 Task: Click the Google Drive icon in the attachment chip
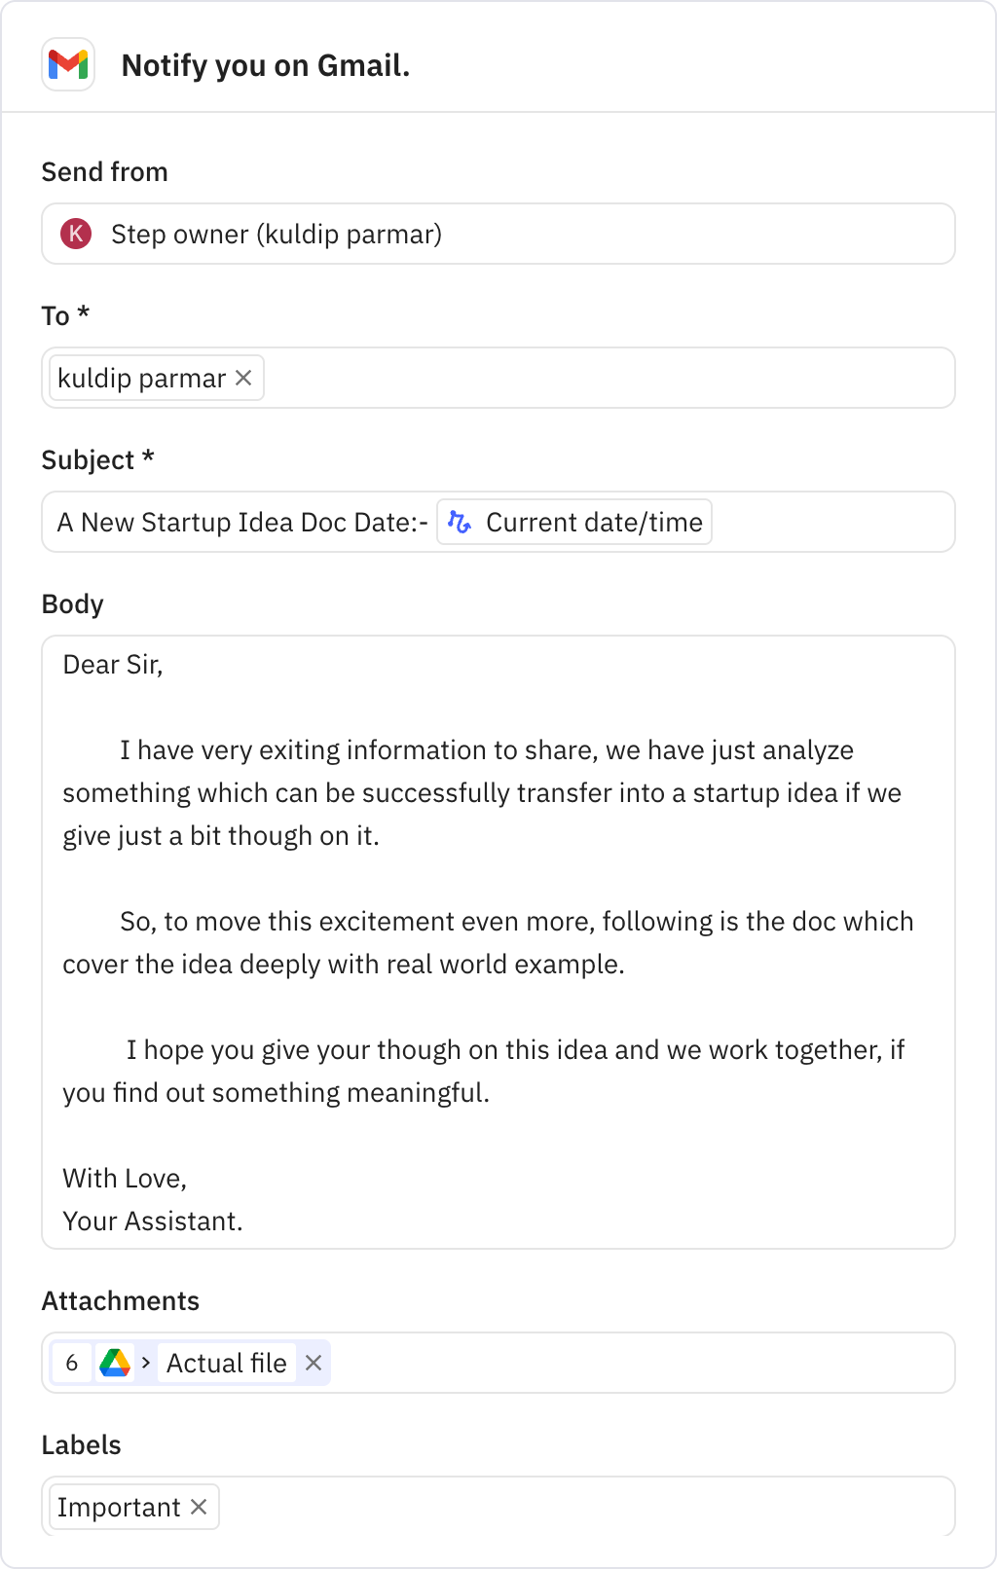[114, 1363]
